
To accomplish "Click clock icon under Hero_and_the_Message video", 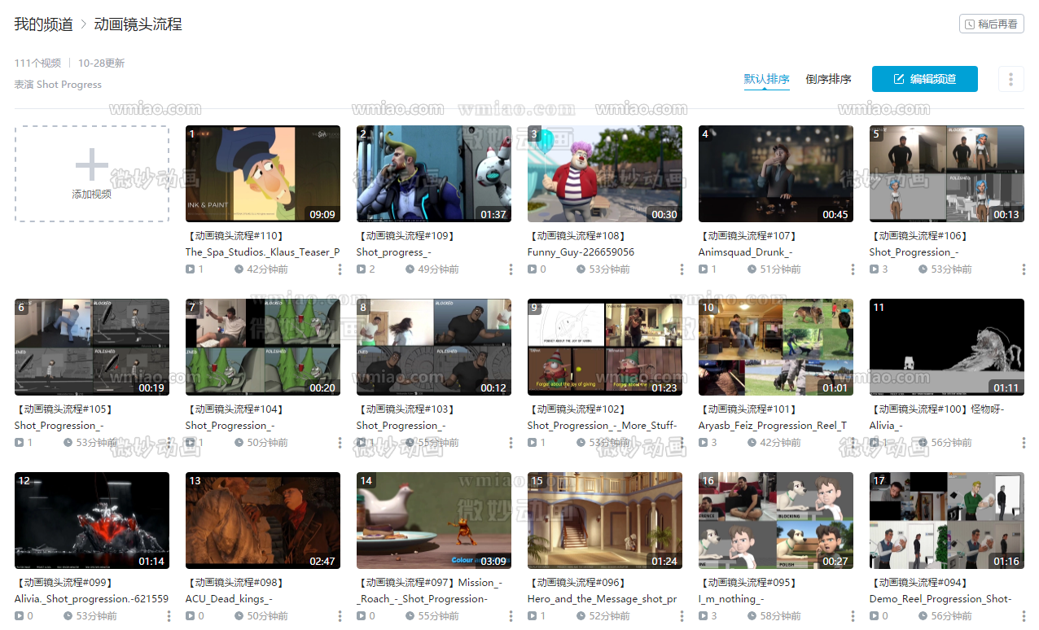I will 581,616.
